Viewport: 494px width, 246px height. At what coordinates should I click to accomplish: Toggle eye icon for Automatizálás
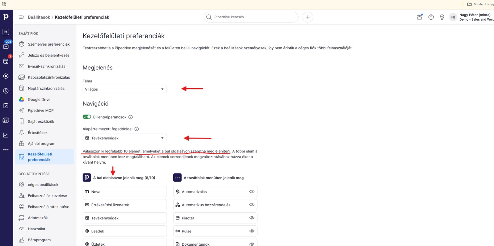pyautogui.click(x=252, y=192)
